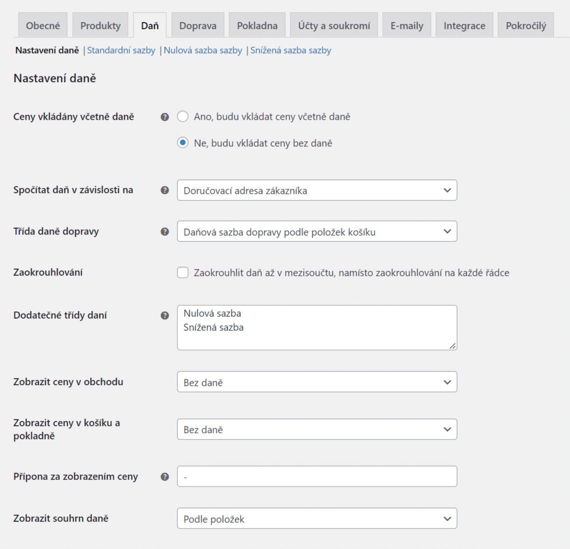Open help tooltip for Dodatečné třídy daní
The height and width of the screenshot is (549, 570).
(x=165, y=316)
